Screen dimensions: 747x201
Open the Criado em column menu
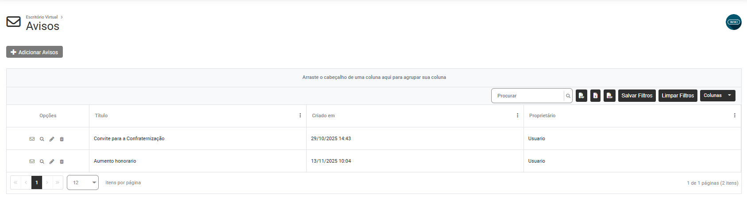(x=517, y=115)
